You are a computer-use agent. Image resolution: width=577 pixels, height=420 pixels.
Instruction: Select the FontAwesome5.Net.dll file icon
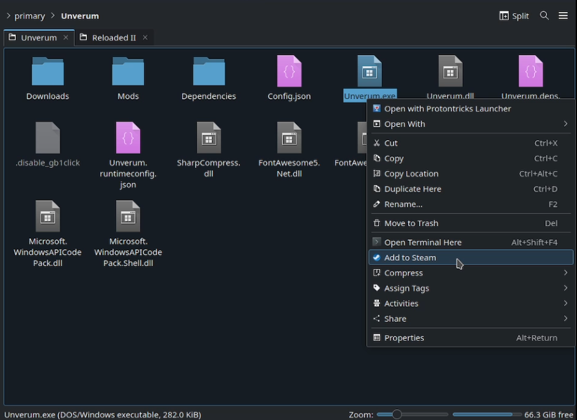point(289,137)
